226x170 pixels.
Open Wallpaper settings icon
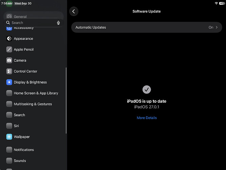9,137
